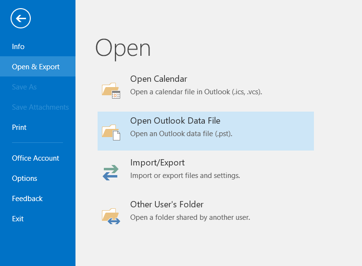Select the Other User's Folder title
Screen dimensions: 362x266
click(167, 204)
